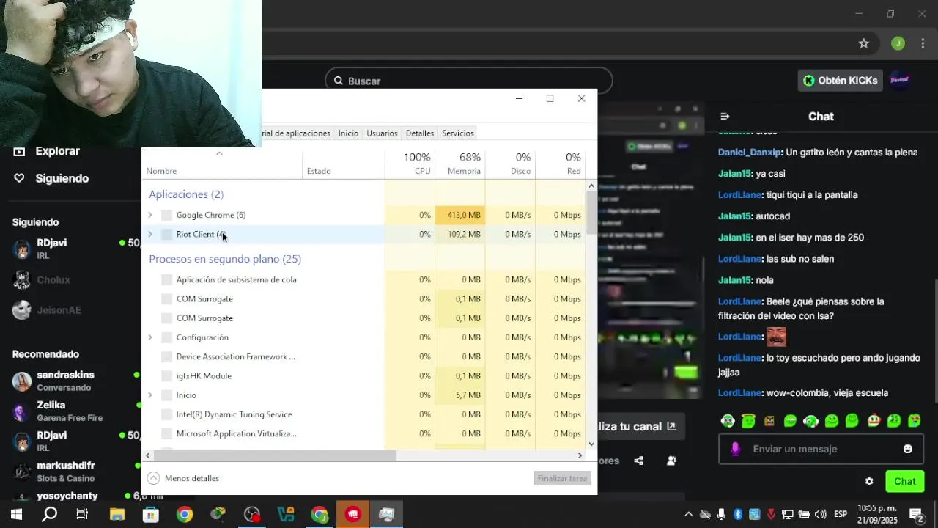Expand the Inicio process row

pyautogui.click(x=150, y=395)
